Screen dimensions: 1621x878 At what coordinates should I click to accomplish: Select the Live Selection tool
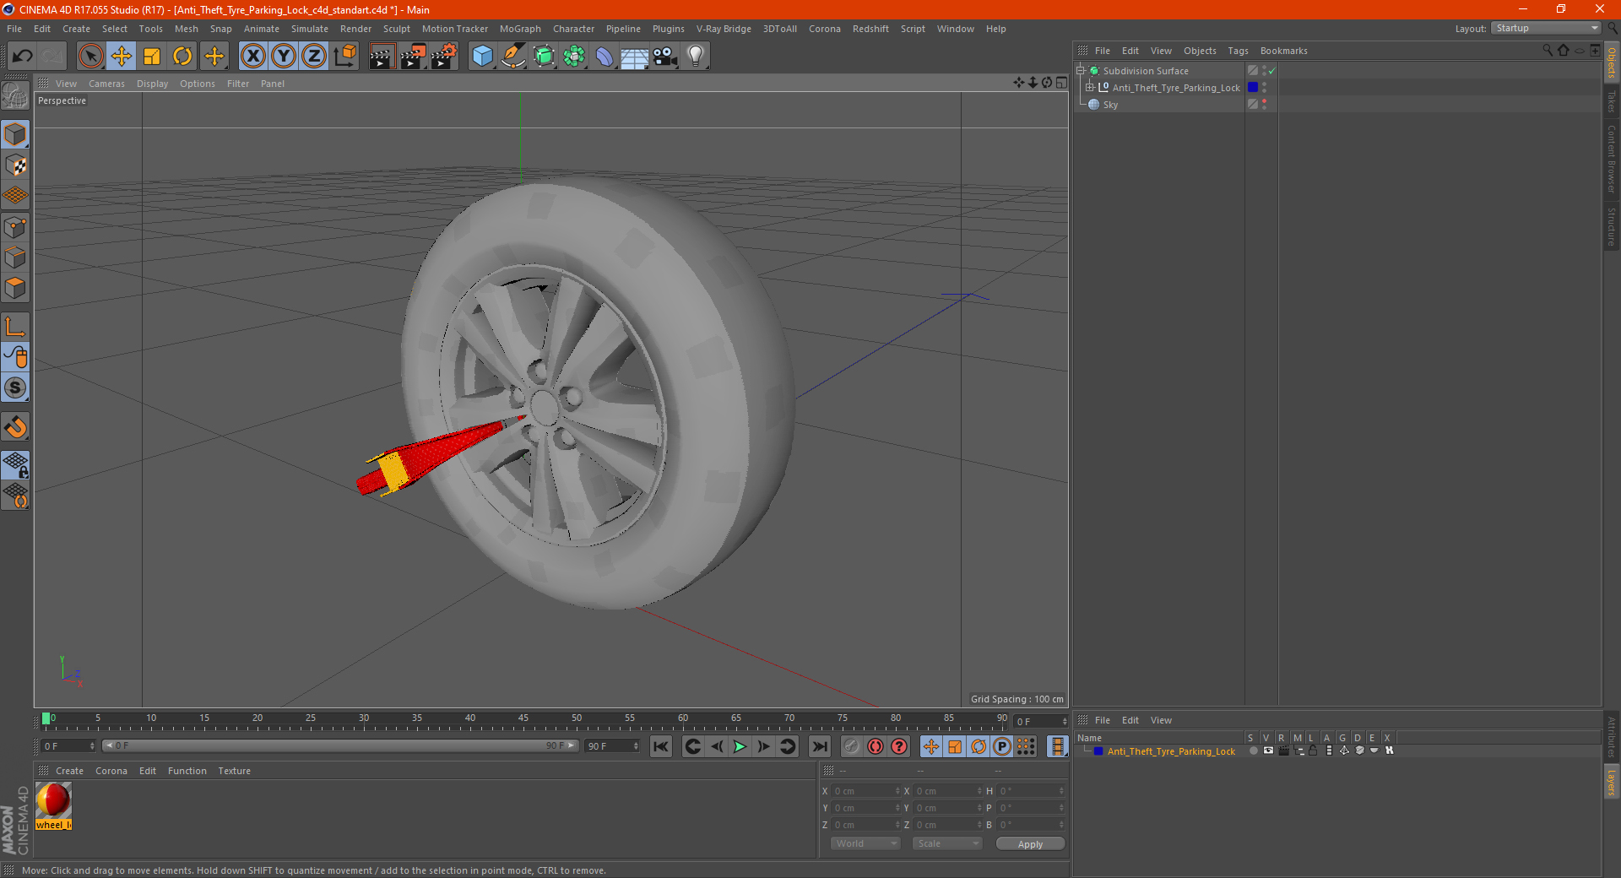pyautogui.click(x=90, y=57)
